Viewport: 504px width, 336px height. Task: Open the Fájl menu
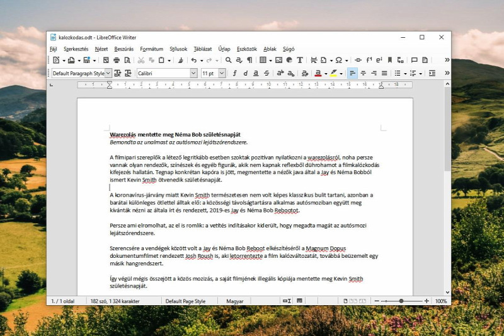[54, 49]
